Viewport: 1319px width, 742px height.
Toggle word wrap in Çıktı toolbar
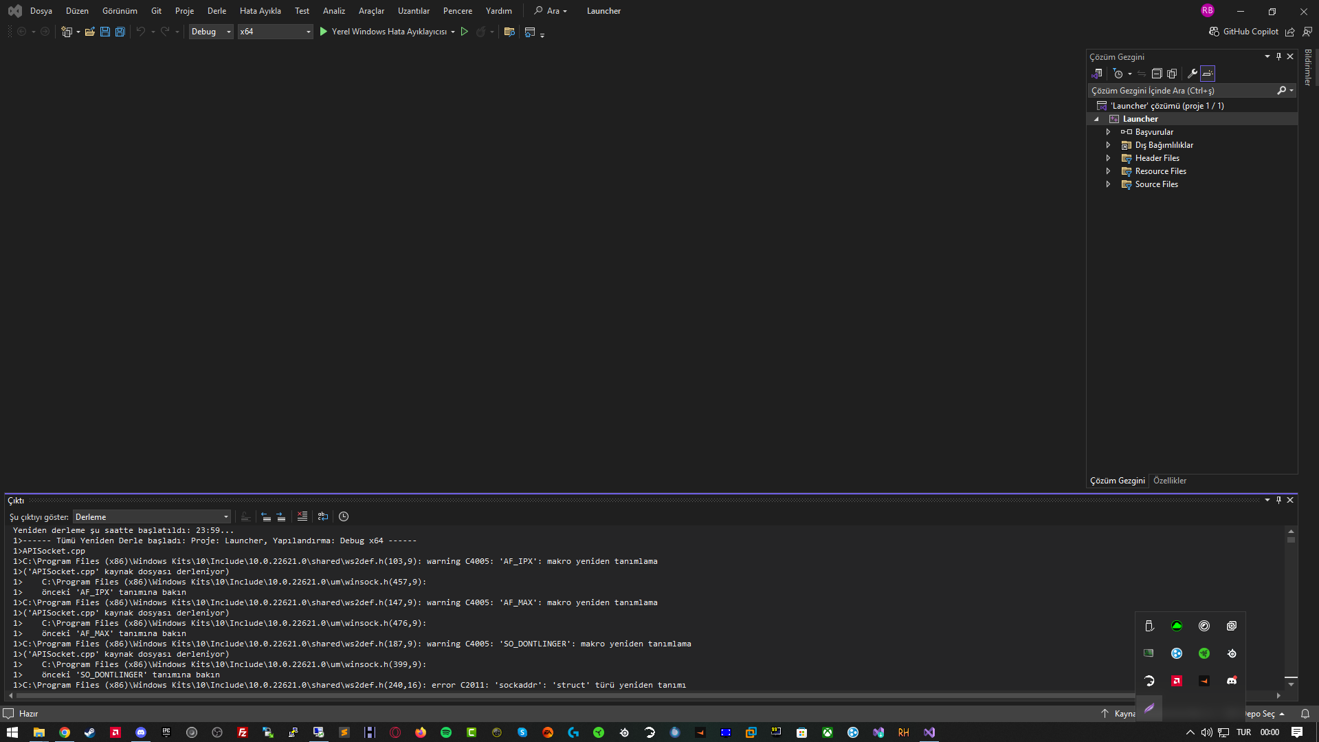pyautogui.click(x=323, y=516)
